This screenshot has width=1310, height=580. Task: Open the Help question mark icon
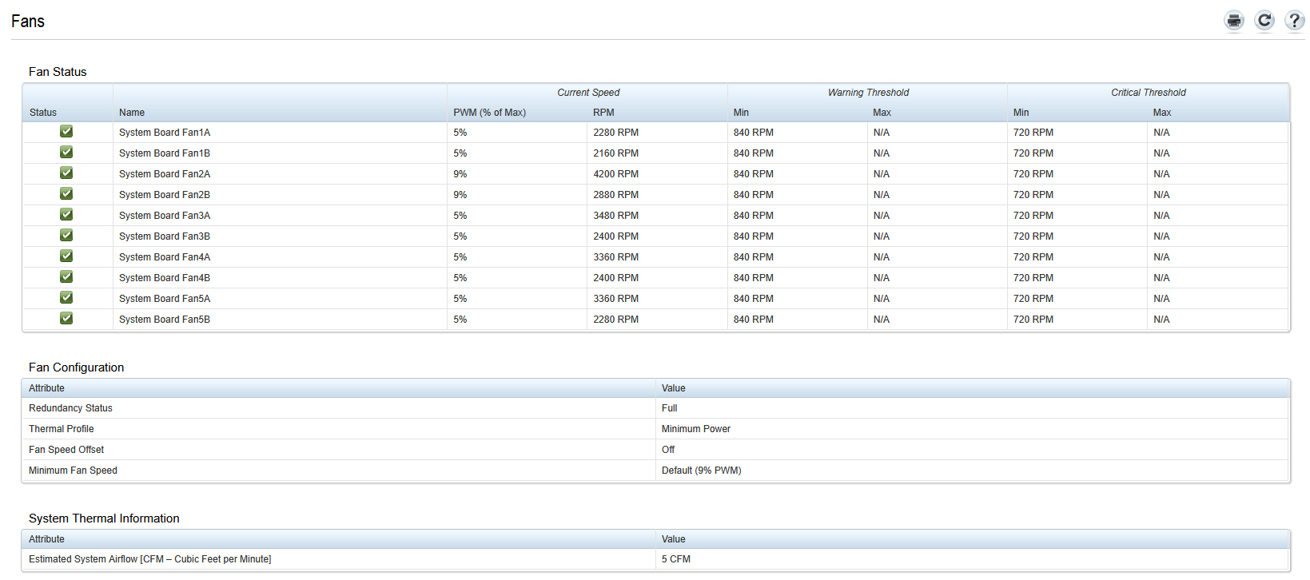(x=1294, y=21)
